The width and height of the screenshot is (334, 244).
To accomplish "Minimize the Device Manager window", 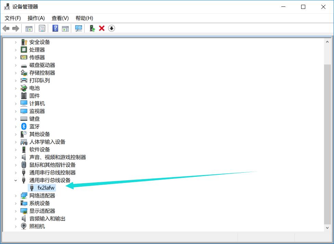I will 283,7.
